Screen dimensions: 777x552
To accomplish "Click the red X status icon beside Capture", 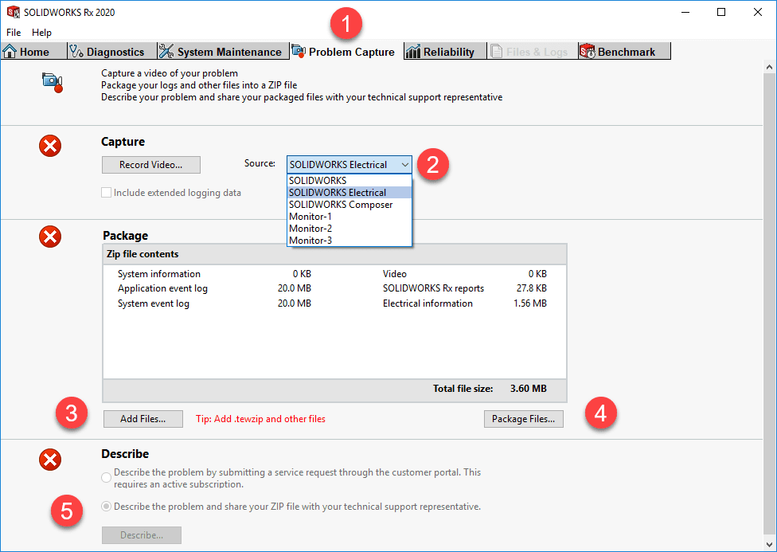I will [50, 146].
